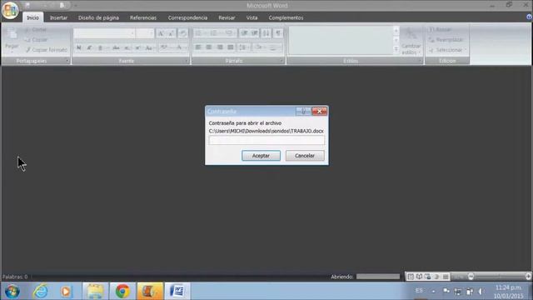Click the Buscar find command
This screenshot has height=300, width=533.
pos(441,30)
